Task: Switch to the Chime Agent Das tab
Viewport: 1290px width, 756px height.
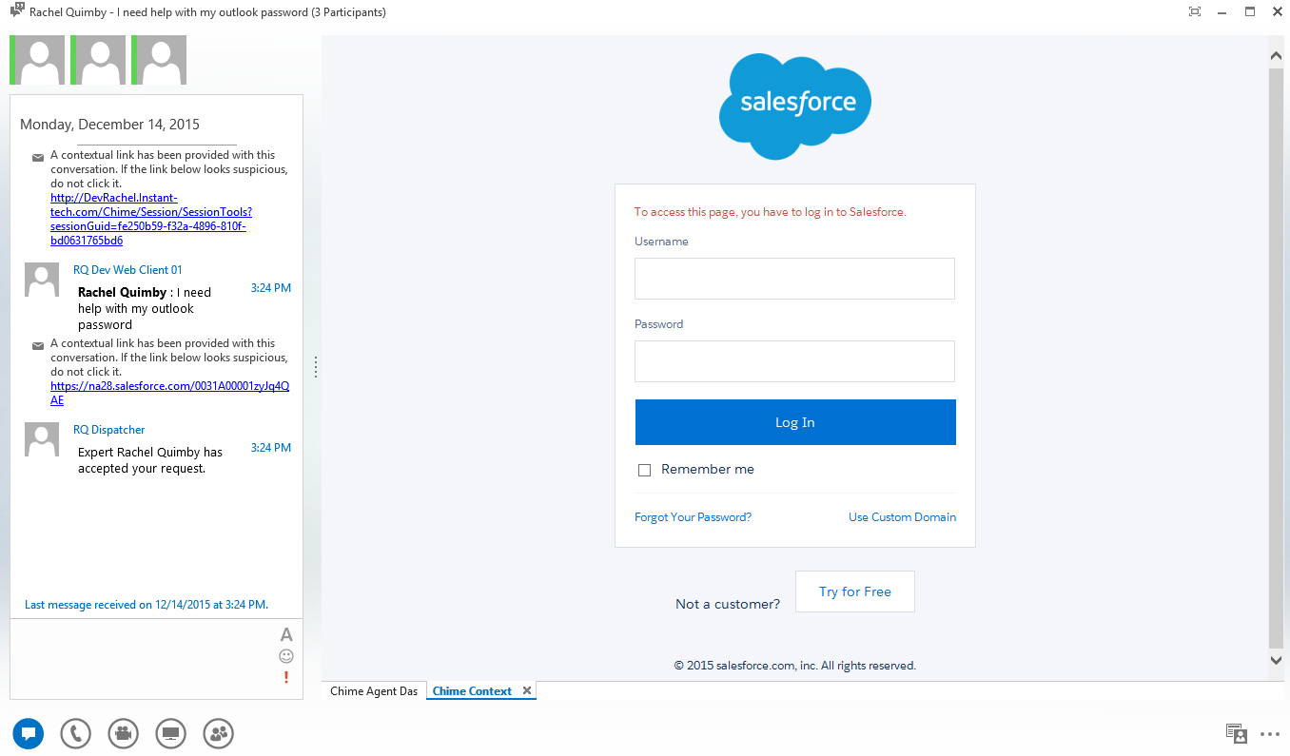Action: [374, 691]
